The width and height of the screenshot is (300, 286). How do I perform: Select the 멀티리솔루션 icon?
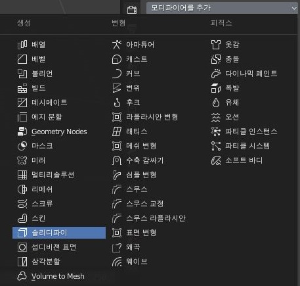pyautogui.click(x=22, y=175)
